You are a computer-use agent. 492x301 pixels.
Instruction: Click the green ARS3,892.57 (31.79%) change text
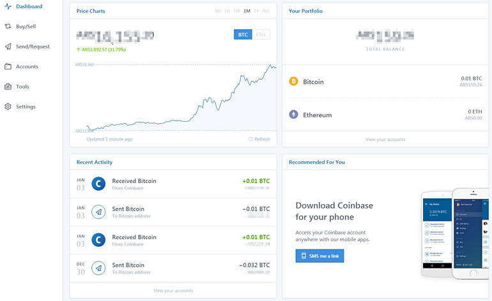click(101, 50)
